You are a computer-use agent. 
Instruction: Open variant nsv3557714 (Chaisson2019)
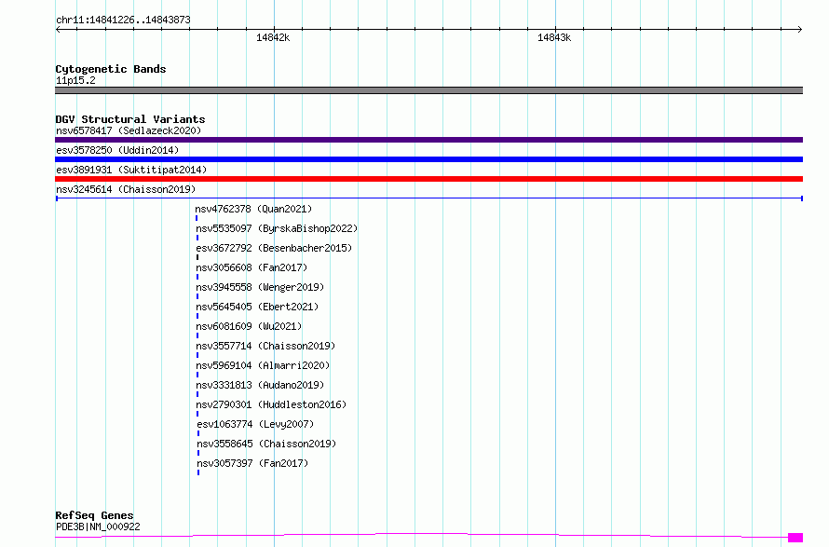pos(265,346)
